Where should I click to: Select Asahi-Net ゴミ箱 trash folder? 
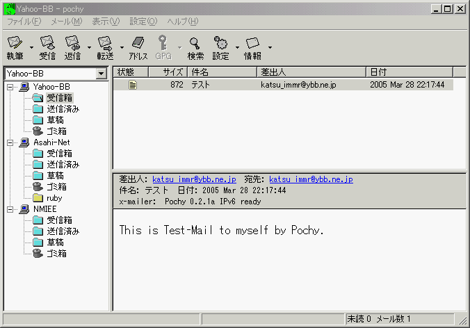pyautogui.click(x=56, y=187)
